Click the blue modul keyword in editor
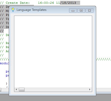The image size is (111, 101). click(x=5, y=63)
